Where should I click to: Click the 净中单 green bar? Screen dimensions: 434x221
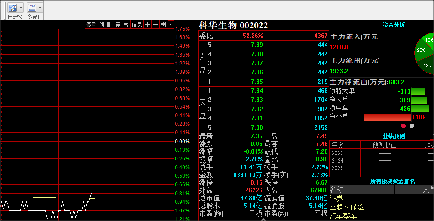click(420, 109)
